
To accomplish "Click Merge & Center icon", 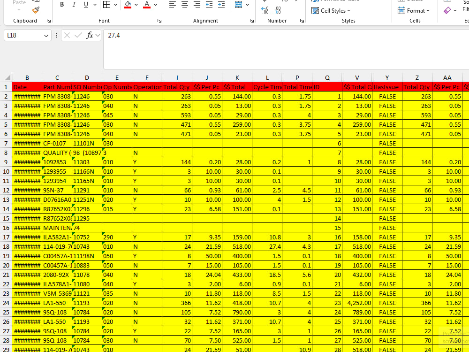I will (x=238, y=5).
